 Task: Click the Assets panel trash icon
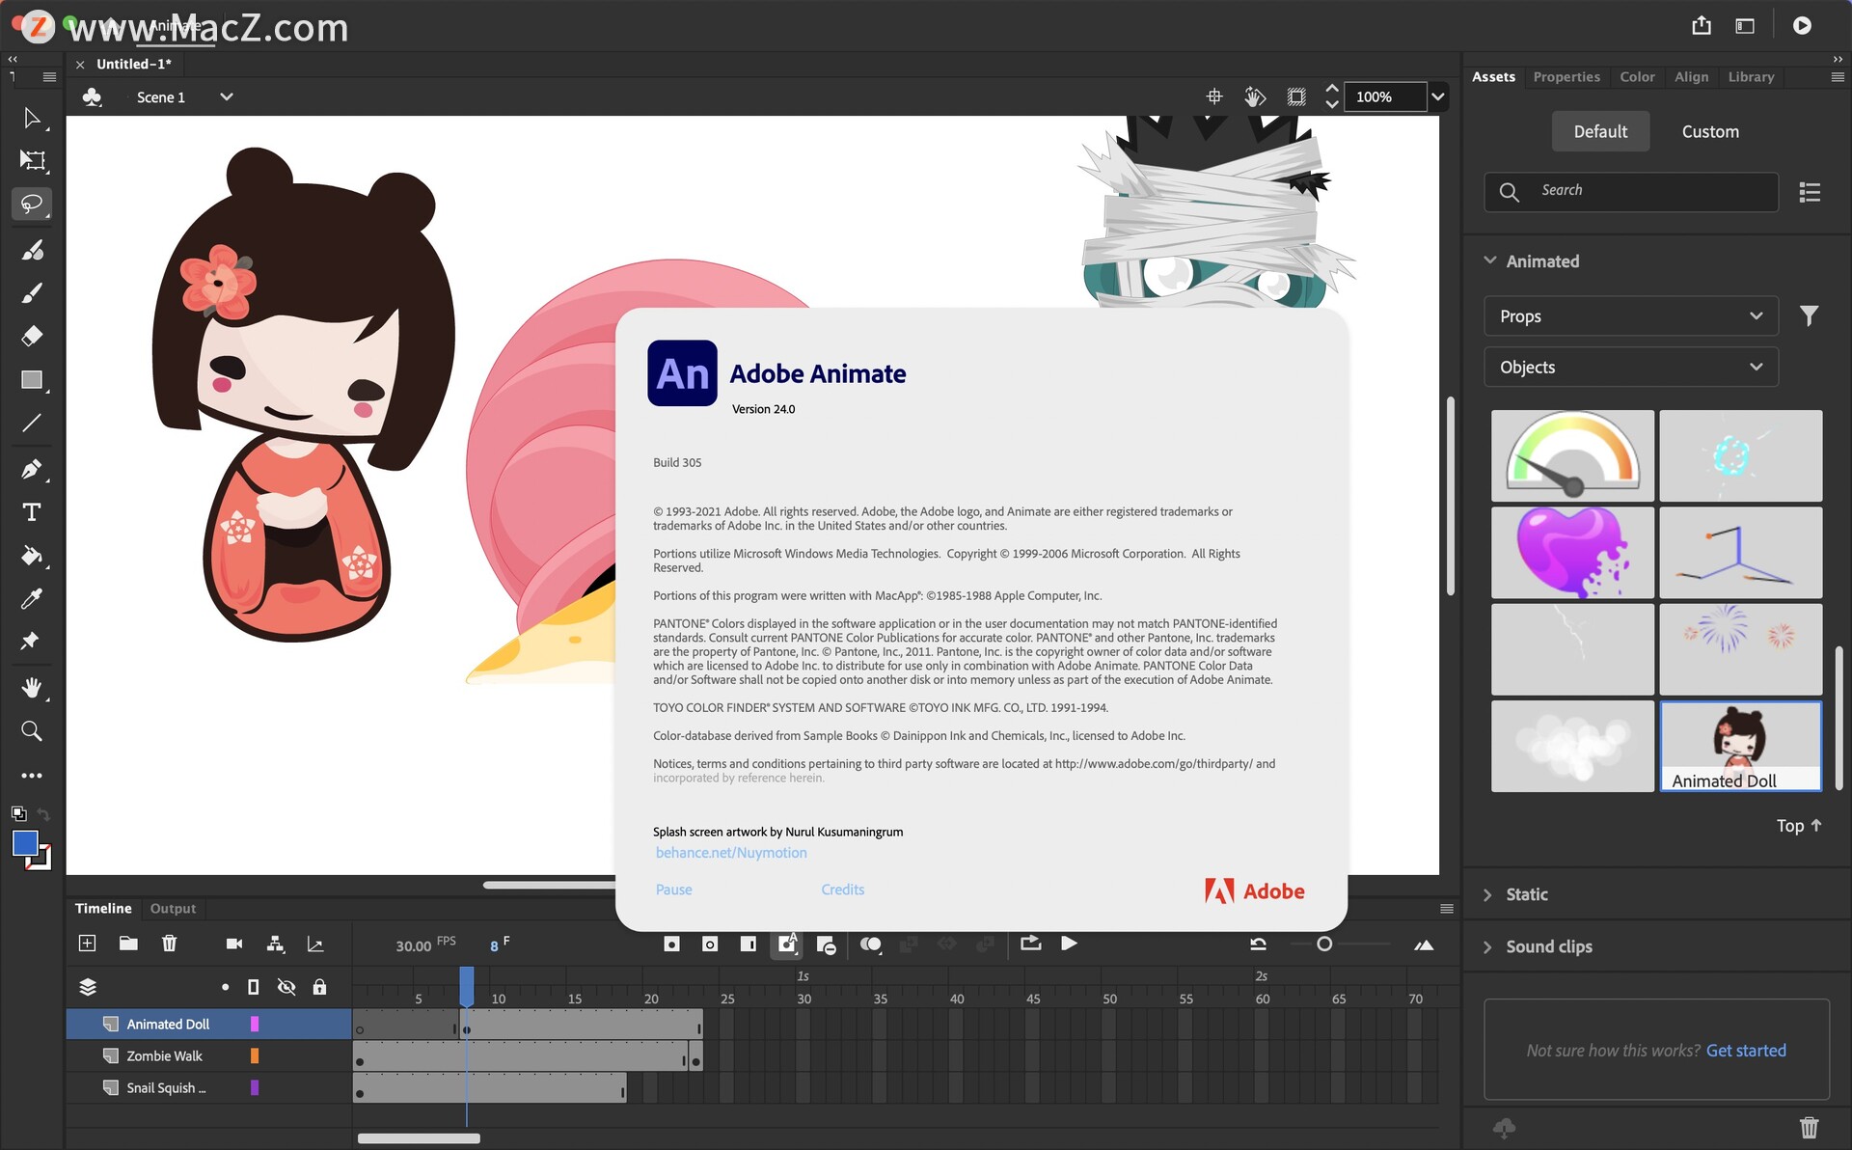[1810, 1127]
